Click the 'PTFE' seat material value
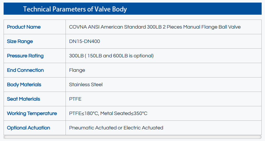This screenshot has height=141, width=265. 75,99
